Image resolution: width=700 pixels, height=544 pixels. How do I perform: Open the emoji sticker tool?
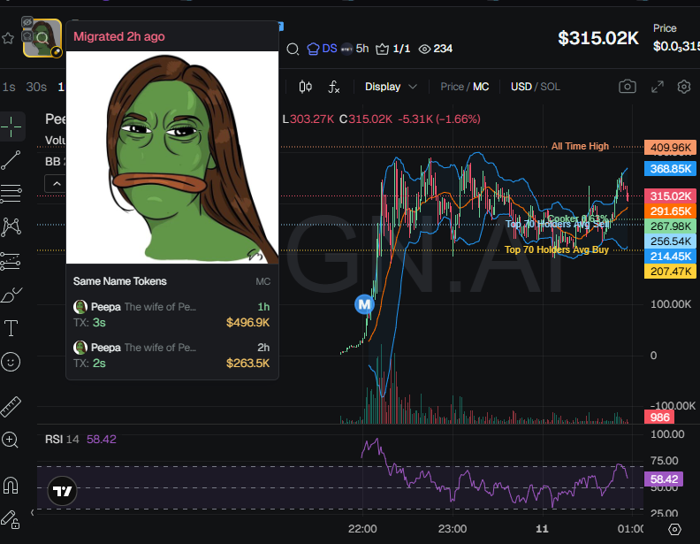[11, 362]
